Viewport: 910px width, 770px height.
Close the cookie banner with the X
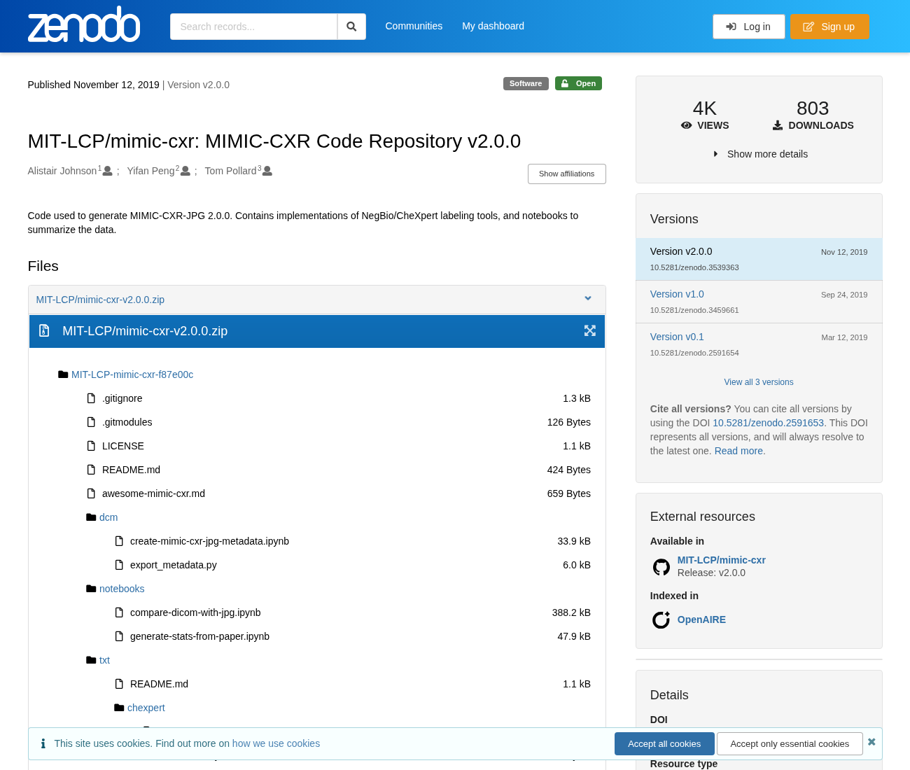pyautogui.click(x=871, y=742)
